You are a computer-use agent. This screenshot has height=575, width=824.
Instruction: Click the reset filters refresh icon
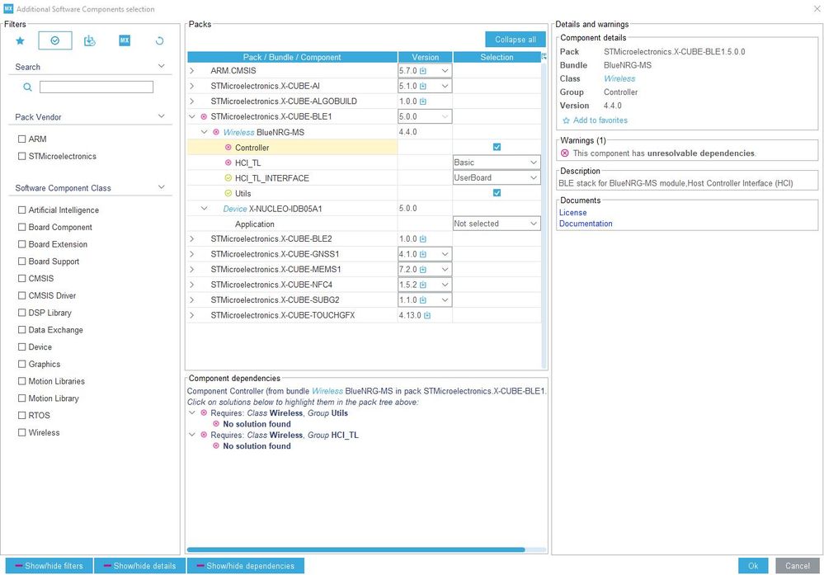click(160, 40)
